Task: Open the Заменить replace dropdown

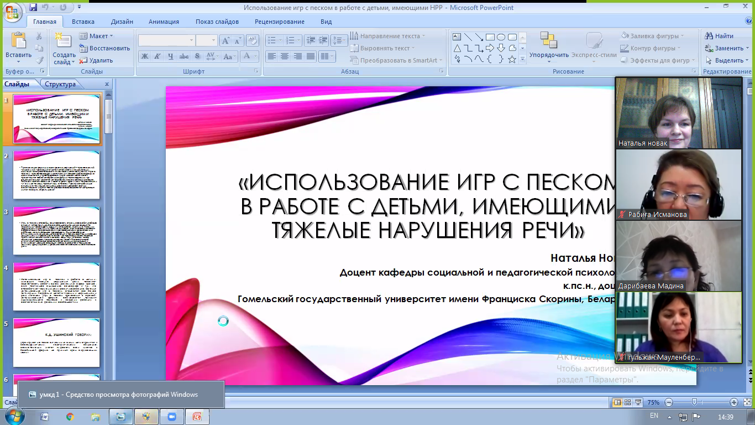Action: coord(727,48)
